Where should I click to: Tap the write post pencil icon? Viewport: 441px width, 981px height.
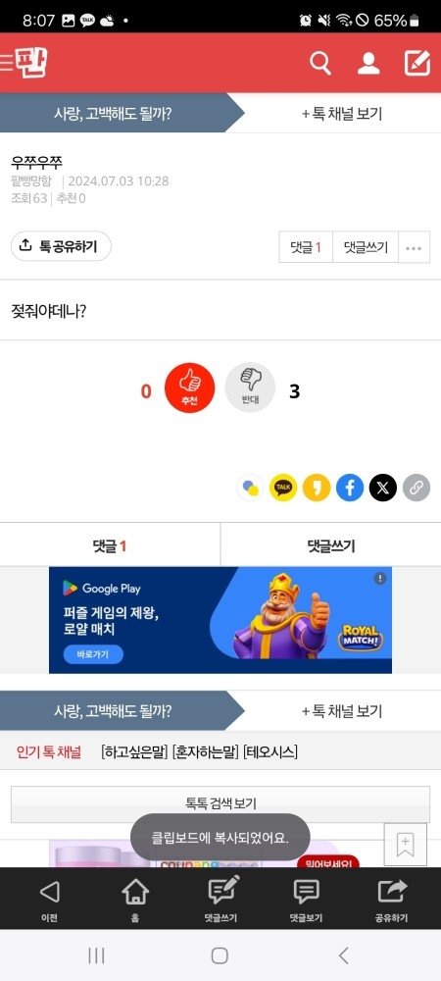[x=417, y=63]
